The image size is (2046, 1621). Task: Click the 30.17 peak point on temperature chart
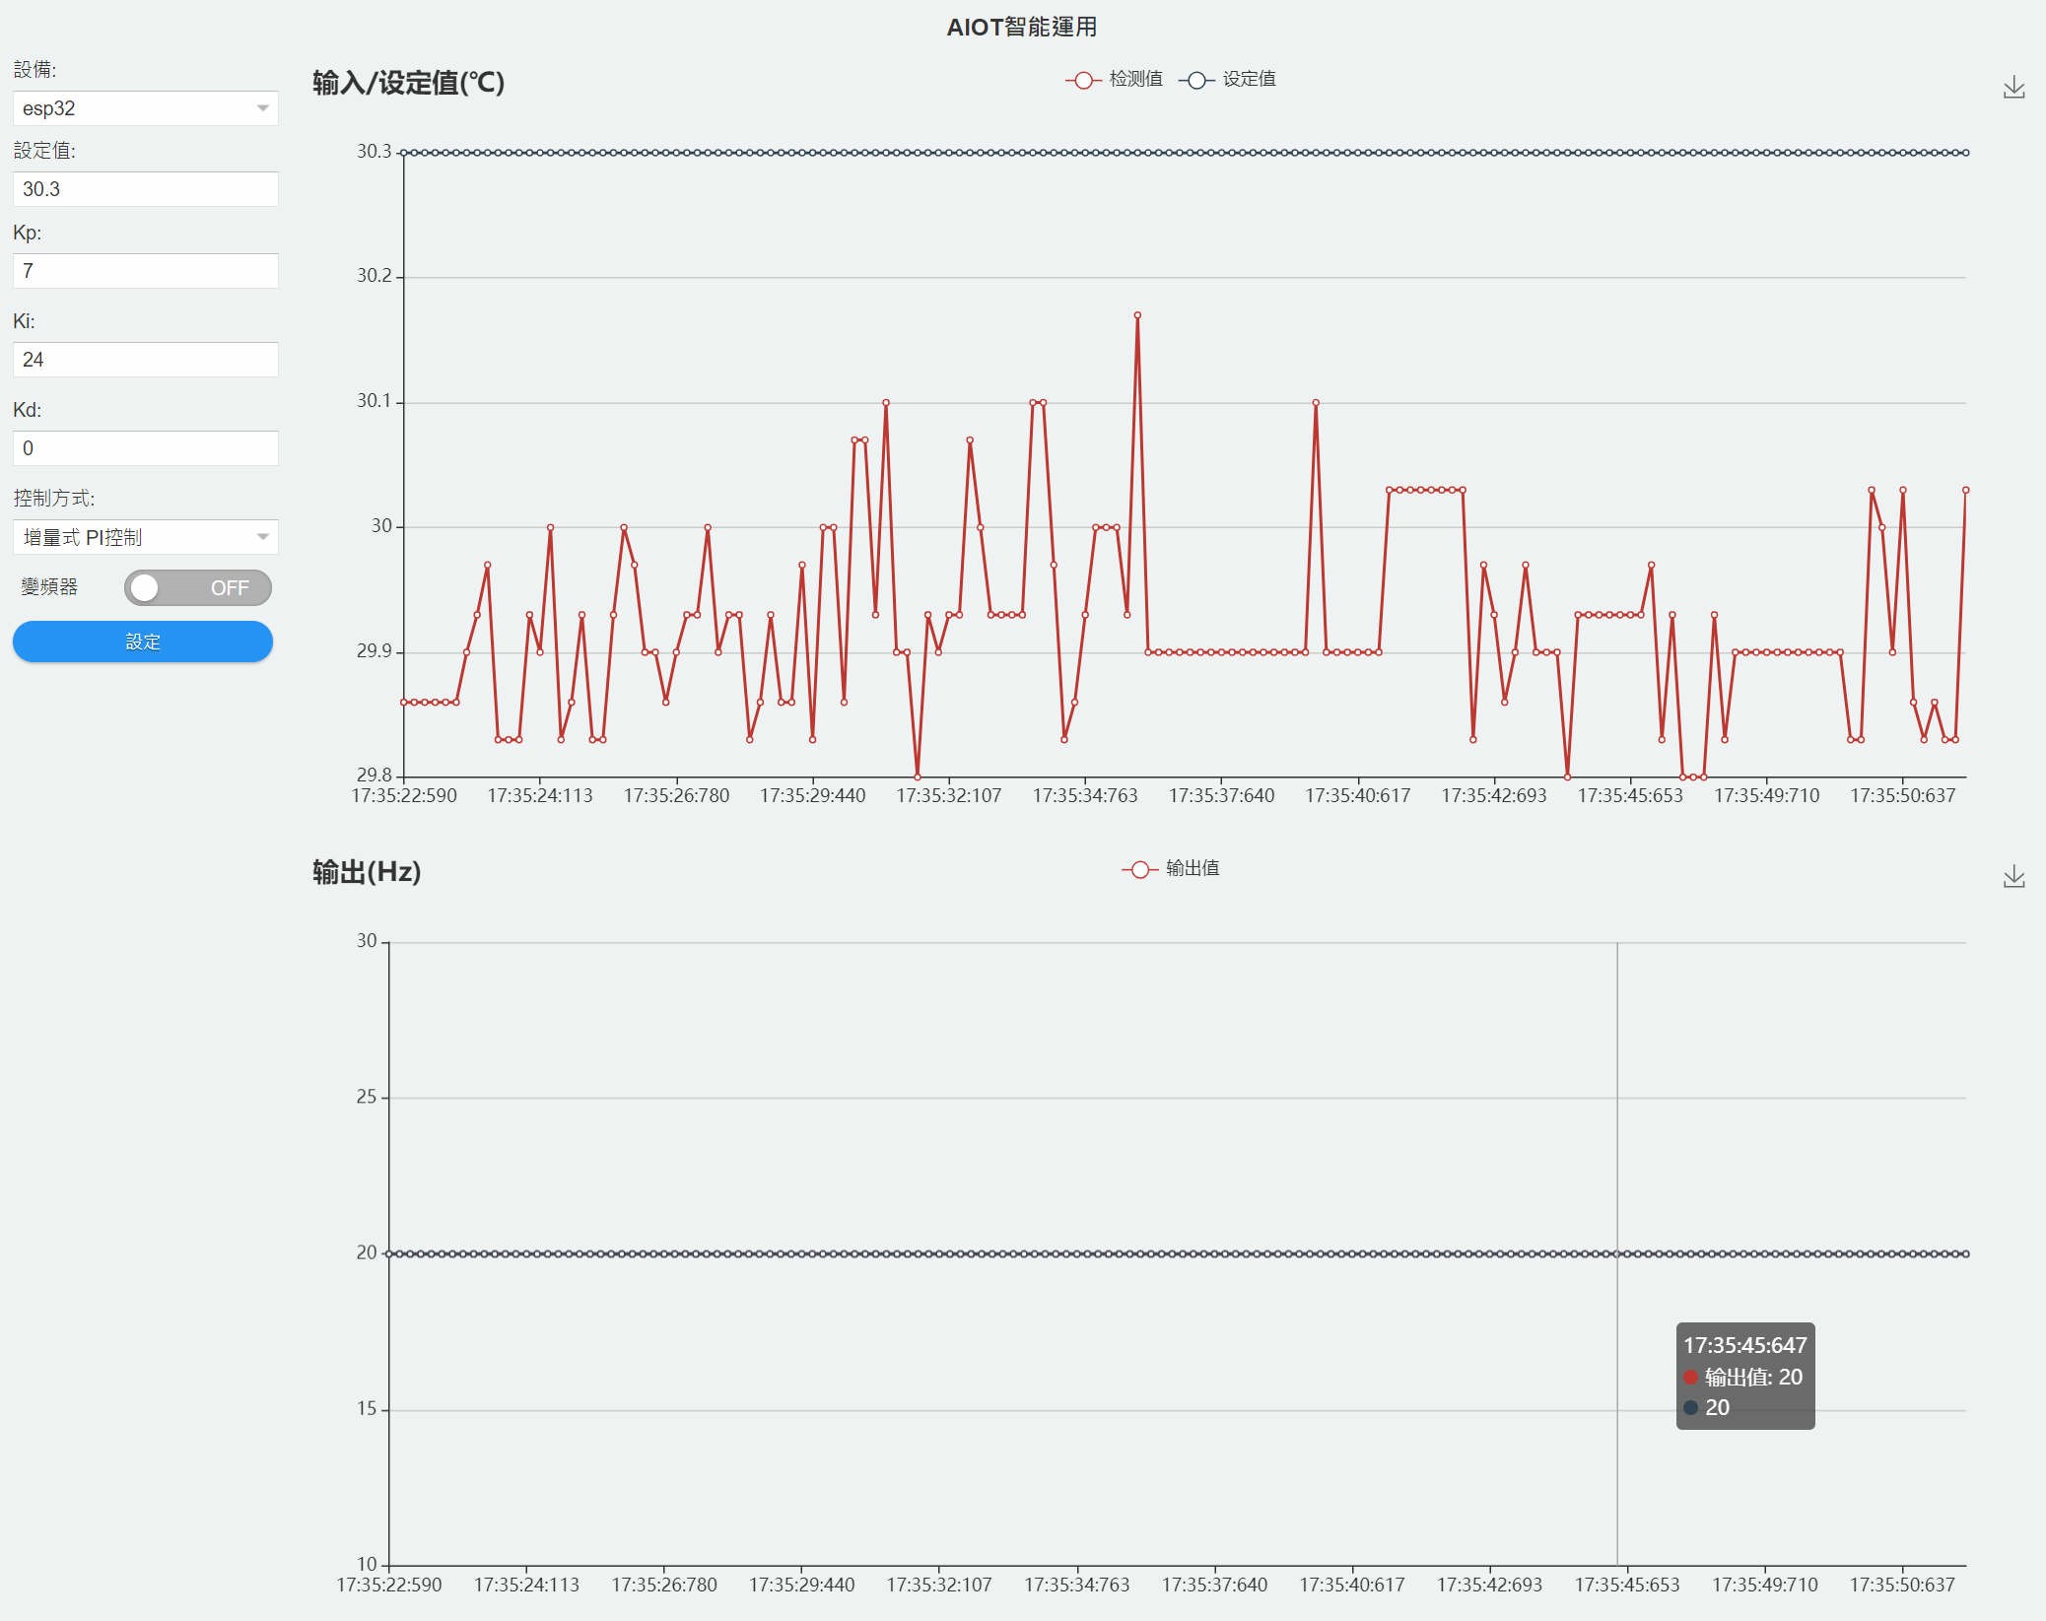pos(1137,315)
